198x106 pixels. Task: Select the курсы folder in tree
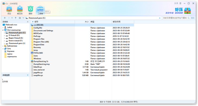pyautogui.click(x=9, y=54)
